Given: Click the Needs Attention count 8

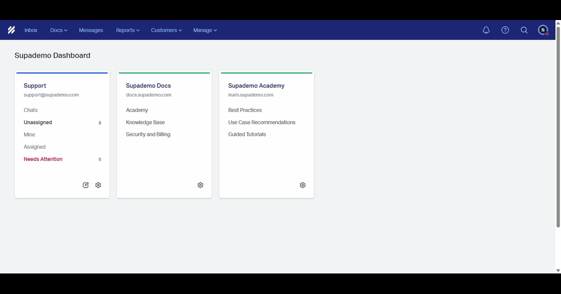Looking at the screenshot, I should point(100,160).
